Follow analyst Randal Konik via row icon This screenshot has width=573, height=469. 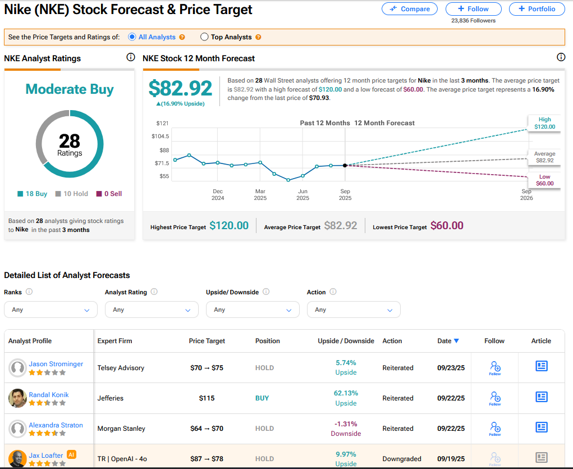tap(495, 398)
